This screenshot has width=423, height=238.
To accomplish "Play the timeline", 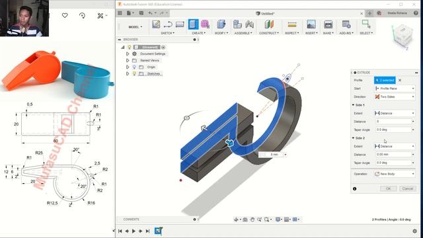I will 134,231.
